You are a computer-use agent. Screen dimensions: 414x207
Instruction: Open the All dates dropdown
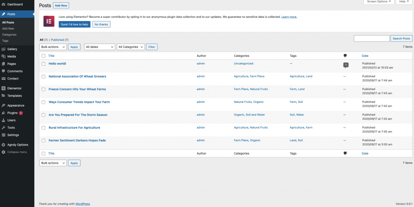point(99,47)
